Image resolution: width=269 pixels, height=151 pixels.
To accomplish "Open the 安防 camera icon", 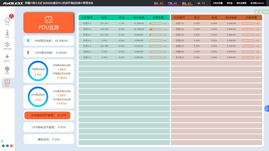I will coord(7,70).
